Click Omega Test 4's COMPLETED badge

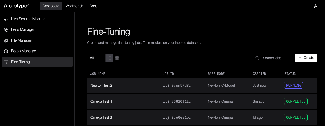click(296, 101)
